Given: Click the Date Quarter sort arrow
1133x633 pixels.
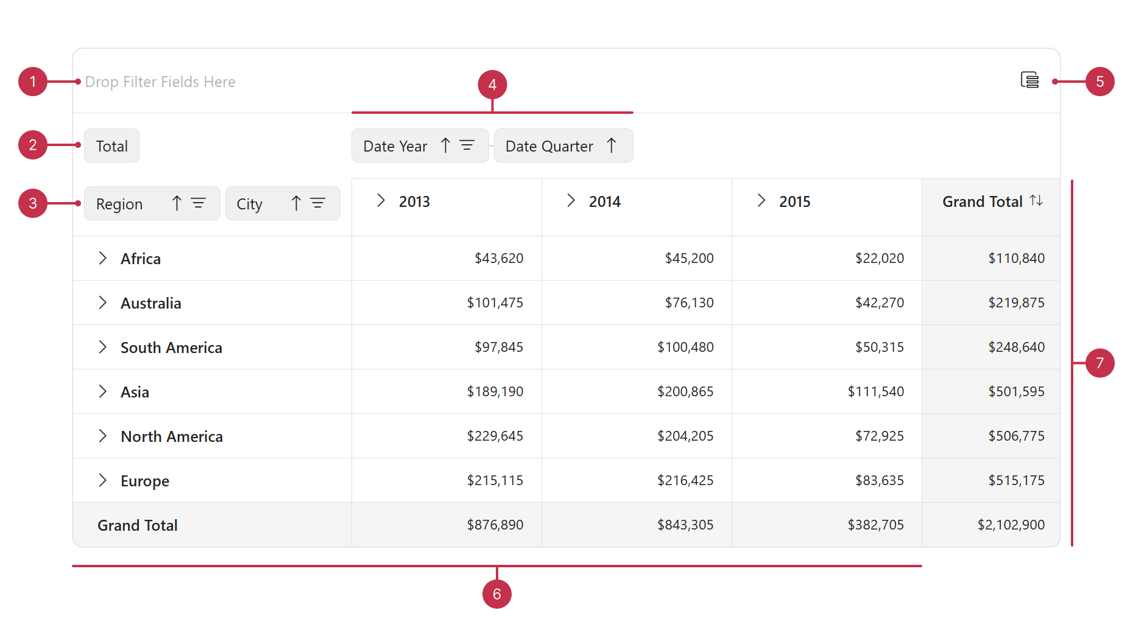Looking at the screenshot, I should tap(612, 145).
